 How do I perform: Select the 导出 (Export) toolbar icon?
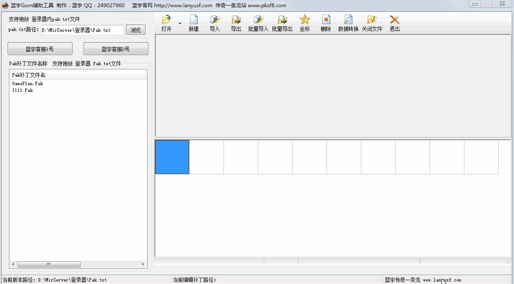click(x=236, y=20)
